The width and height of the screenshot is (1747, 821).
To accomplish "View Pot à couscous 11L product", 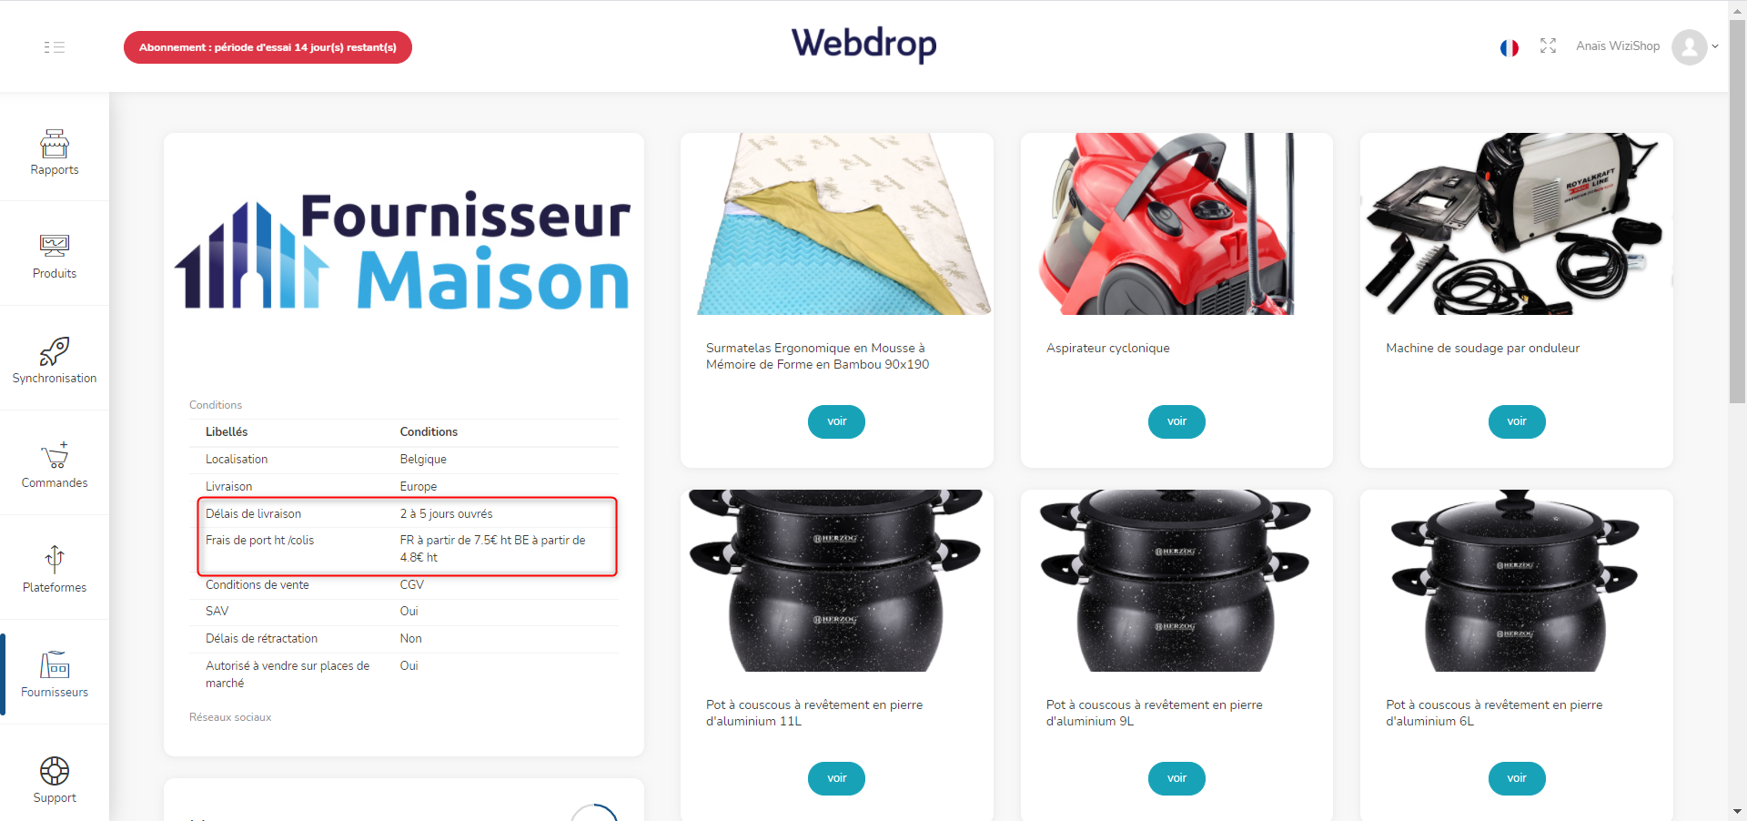I will (x=837, y=778).
